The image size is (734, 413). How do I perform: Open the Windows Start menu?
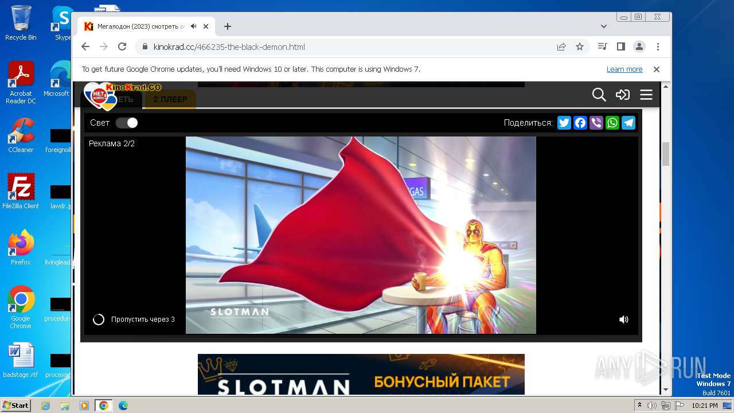(16, 406)
